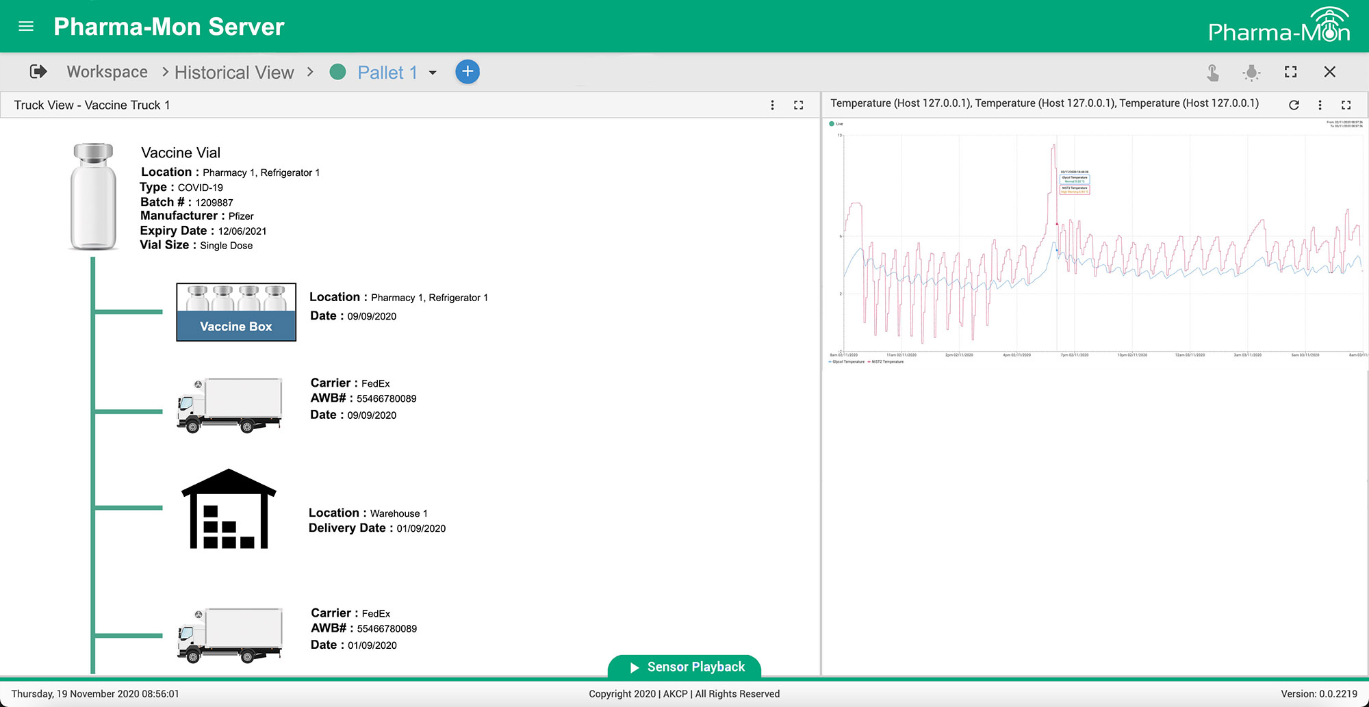
Task: Click the Batch # 1209887 value
Action: coord(214,203)
